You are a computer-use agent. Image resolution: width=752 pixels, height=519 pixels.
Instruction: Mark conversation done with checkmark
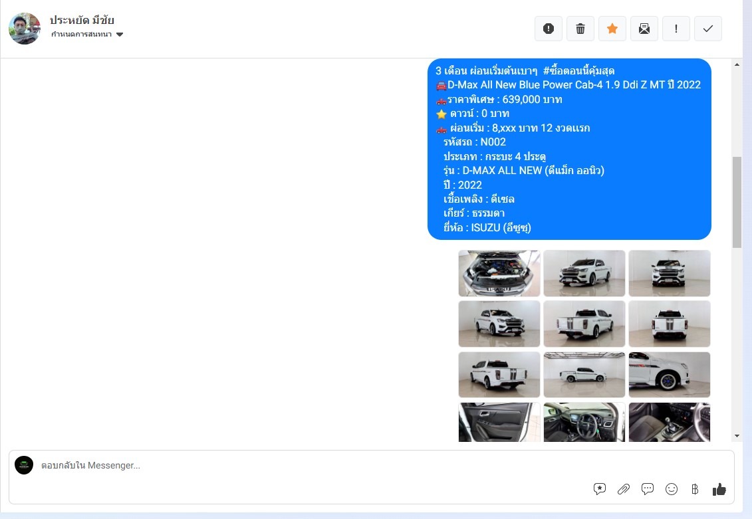(x=708, y=29)
